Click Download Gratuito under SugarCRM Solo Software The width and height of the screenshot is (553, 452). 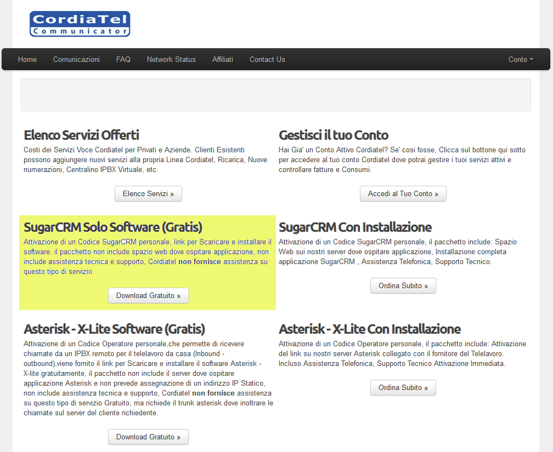[x=148, y=295]
